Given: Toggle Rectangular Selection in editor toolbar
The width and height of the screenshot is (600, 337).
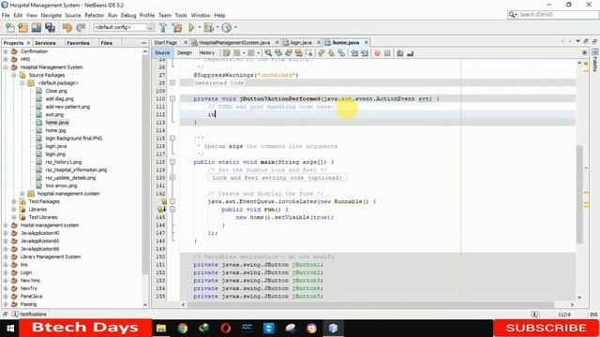Looking at the screenshot, I should click(x=308, y=53).
